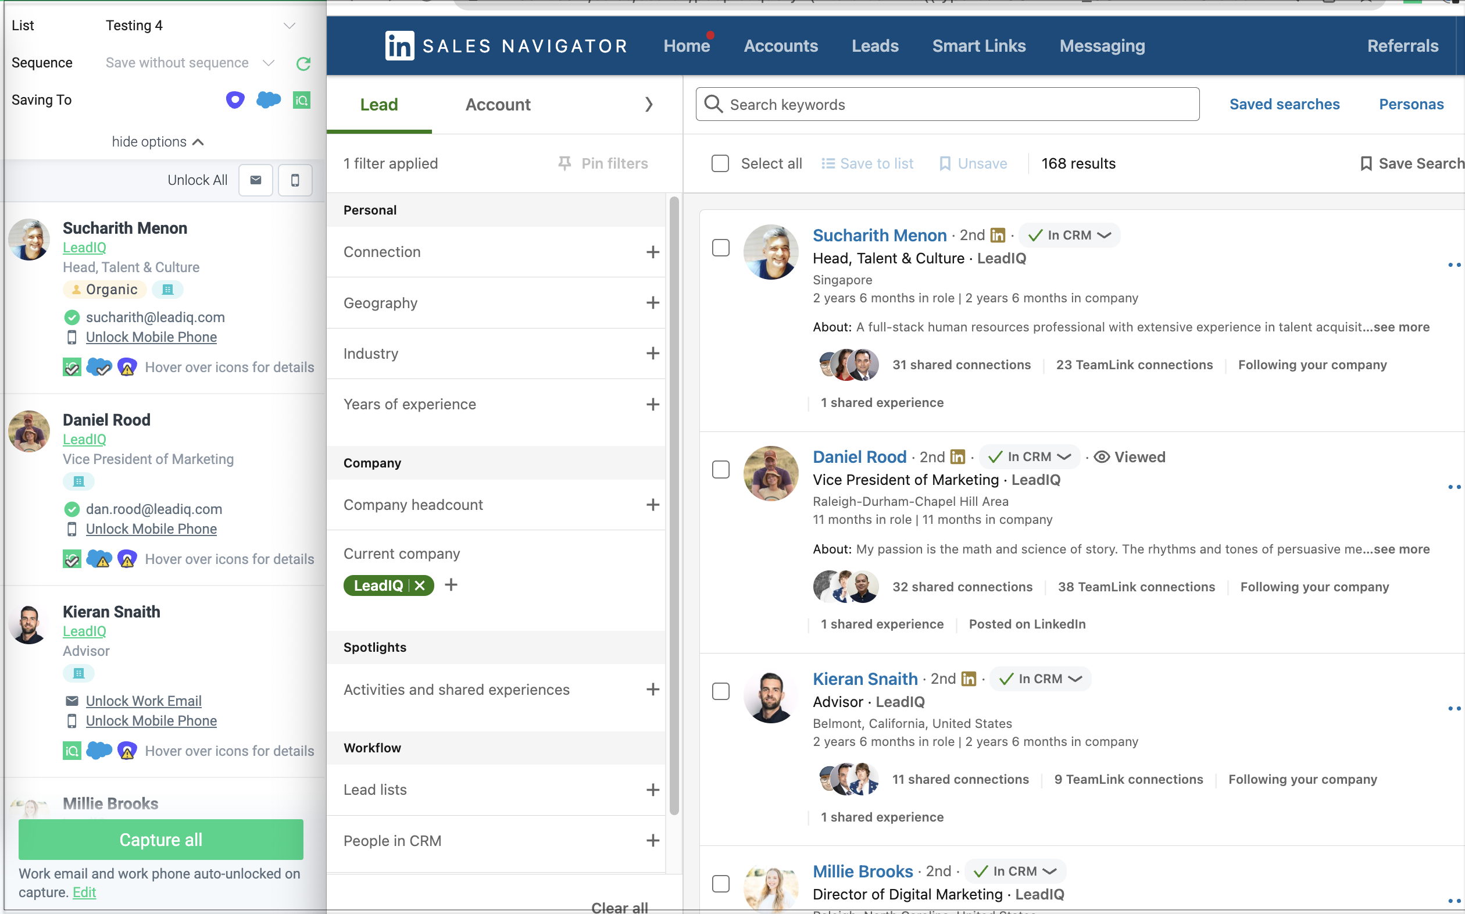This screenshot has height=914, width=1465.
Task: Click the Salesforce cloud icon beside Saving To
Action: (268, 100)
